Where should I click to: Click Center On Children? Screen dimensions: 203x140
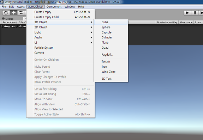point(60,60)
